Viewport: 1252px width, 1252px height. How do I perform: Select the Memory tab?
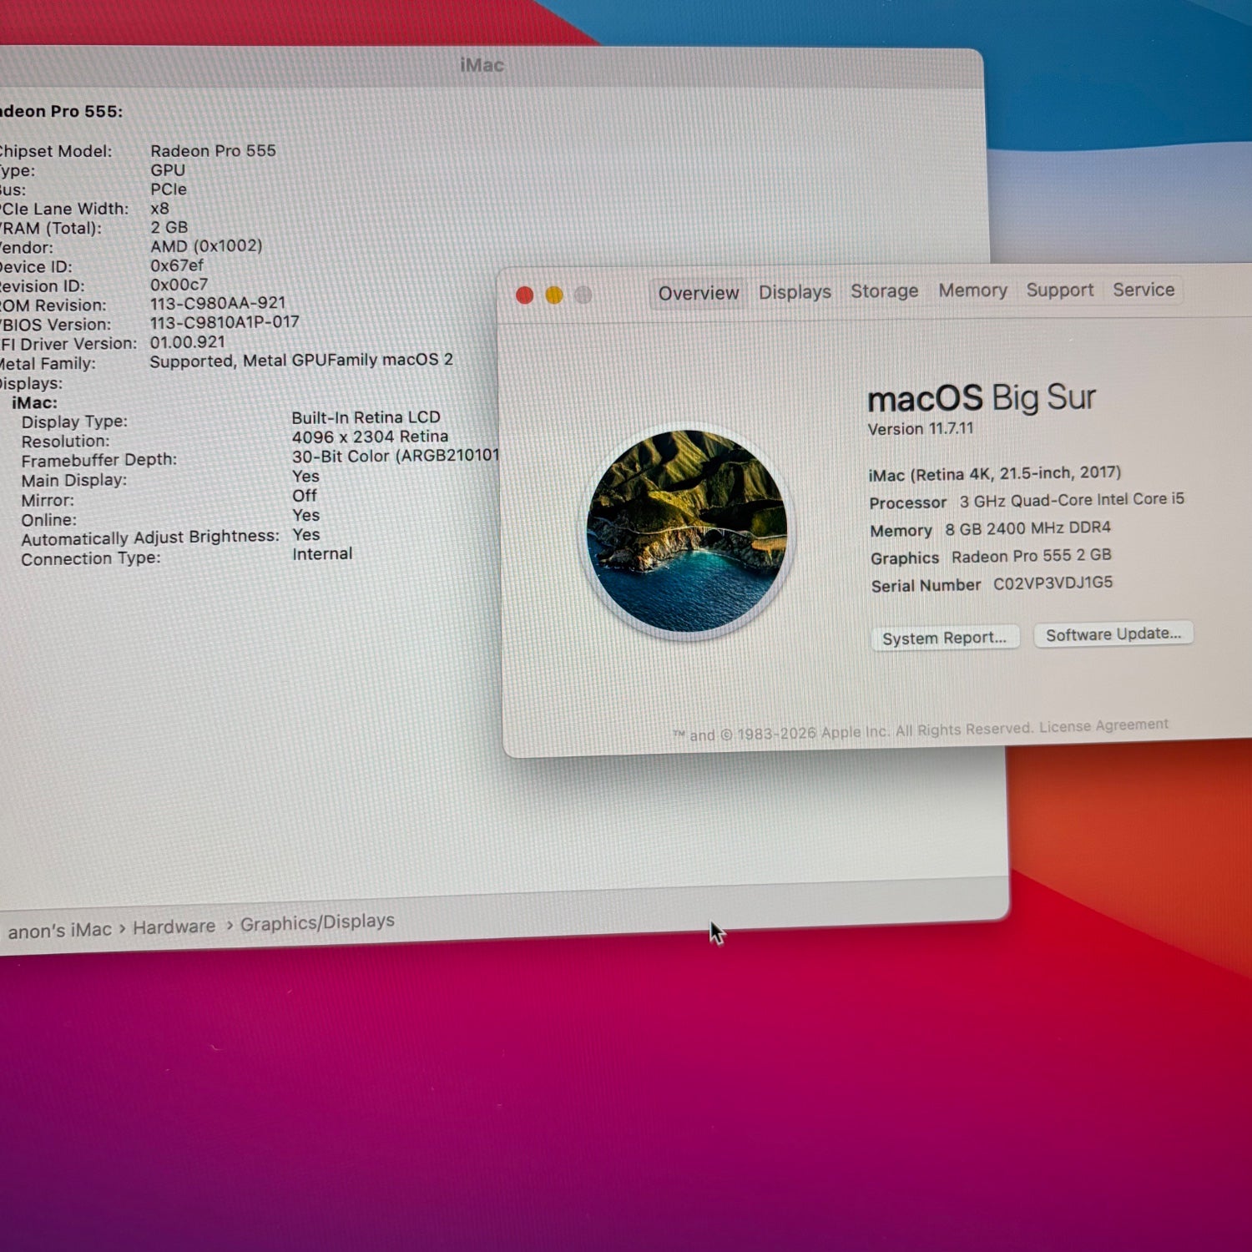[x=972, y=290]
